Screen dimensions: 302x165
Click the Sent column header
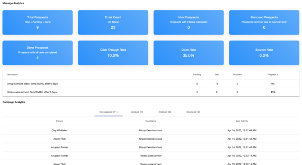pos(217,75)
